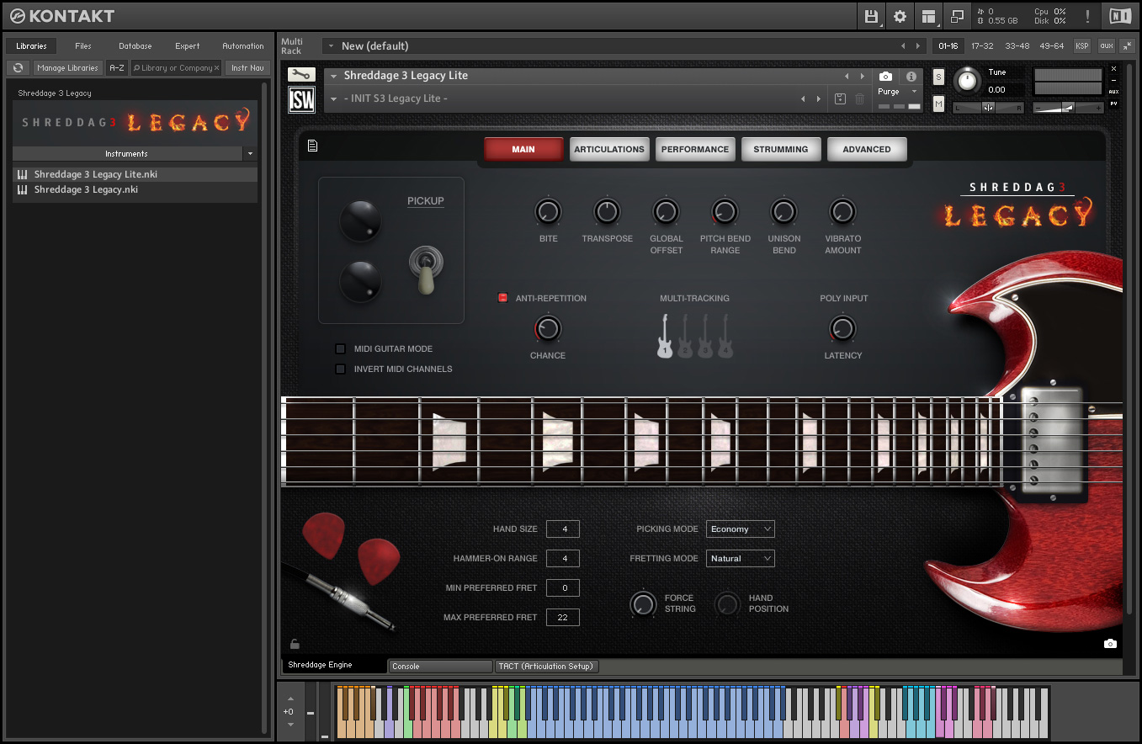Open the Purge dropdown menu

(898, 92)
